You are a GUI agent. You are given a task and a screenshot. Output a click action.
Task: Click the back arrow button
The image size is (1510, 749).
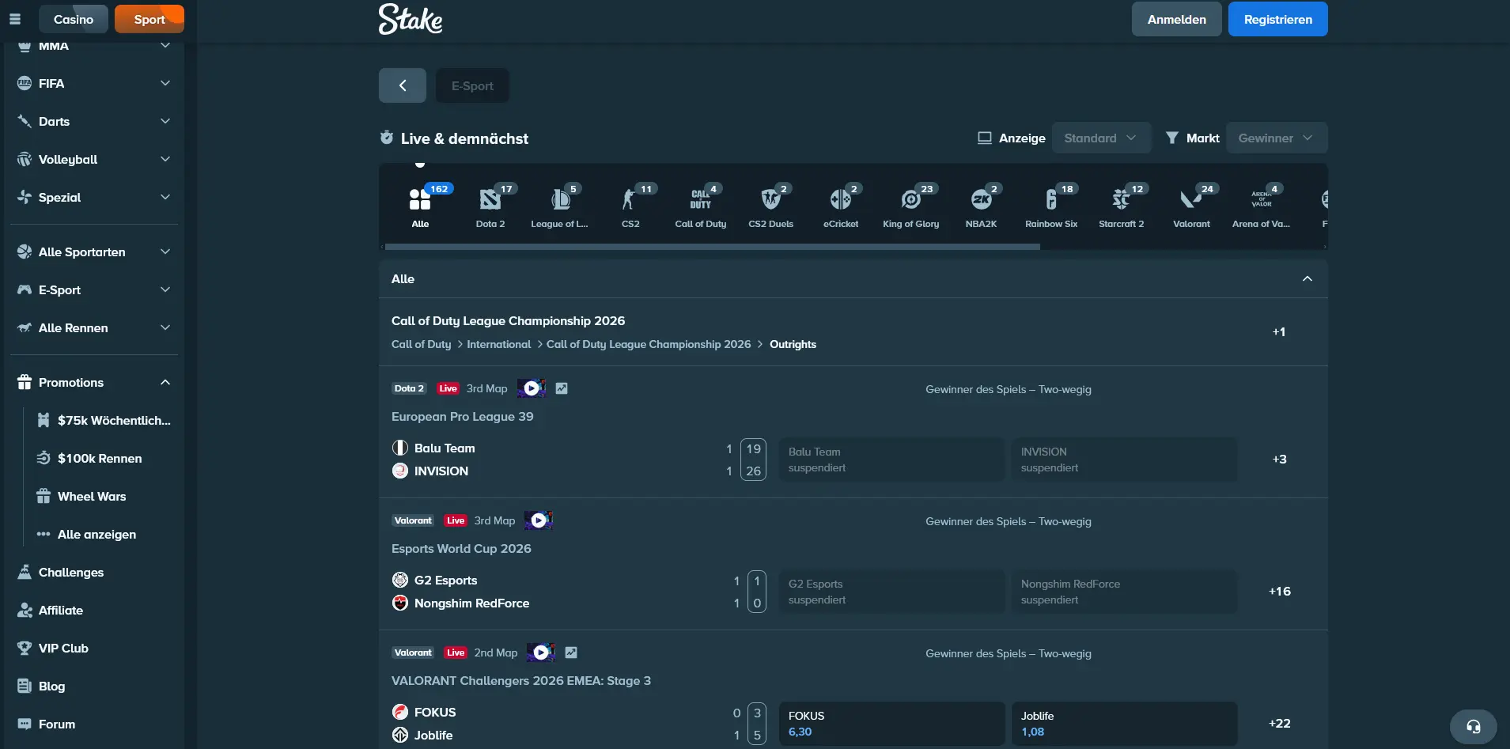click(x=403, y=85)
